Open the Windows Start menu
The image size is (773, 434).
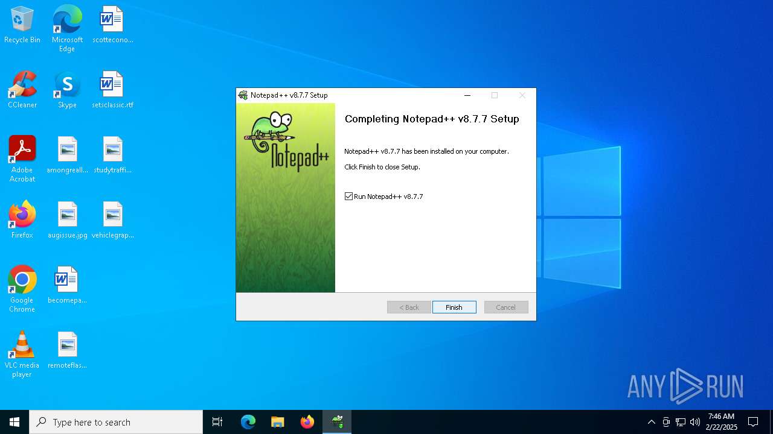pos(14,422)
